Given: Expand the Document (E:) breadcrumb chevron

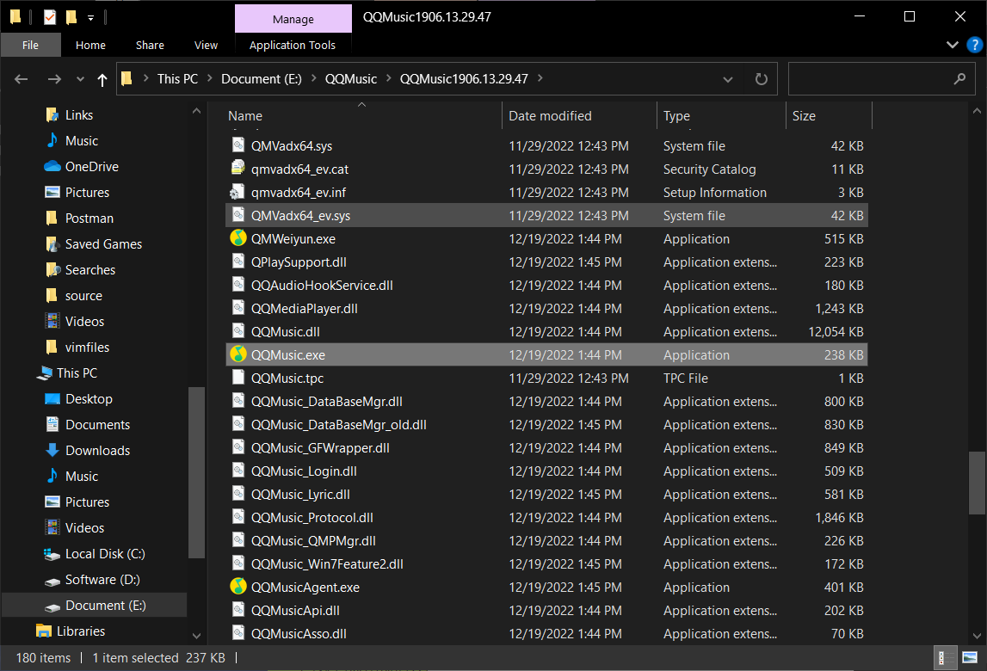Looking at the screenshot, I should (313, 78).
